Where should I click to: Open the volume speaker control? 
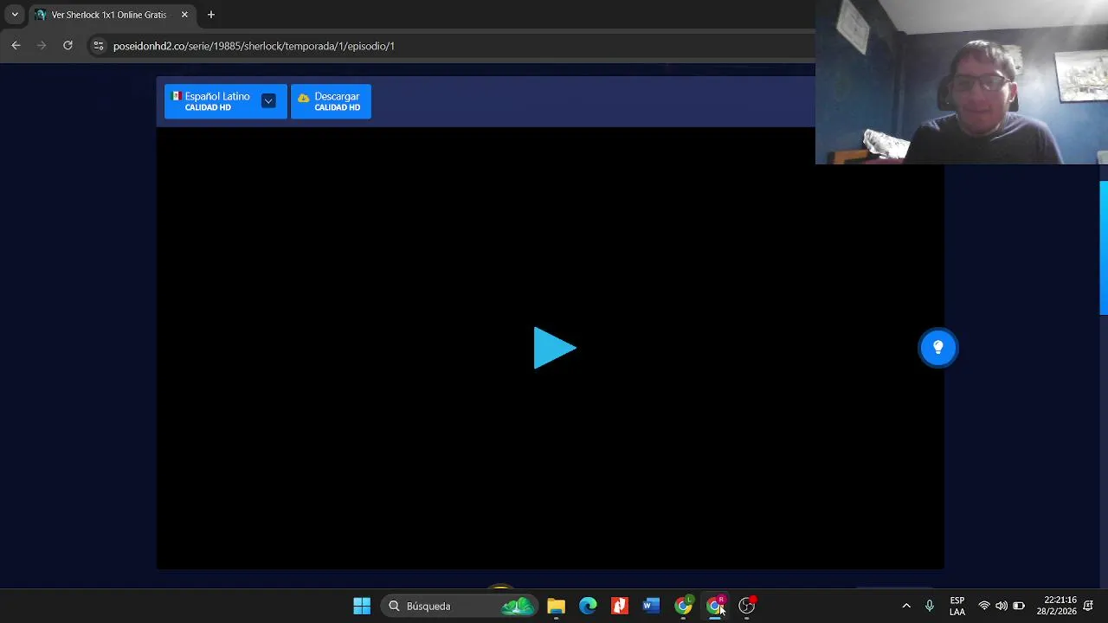click(x=1002, y=606)
